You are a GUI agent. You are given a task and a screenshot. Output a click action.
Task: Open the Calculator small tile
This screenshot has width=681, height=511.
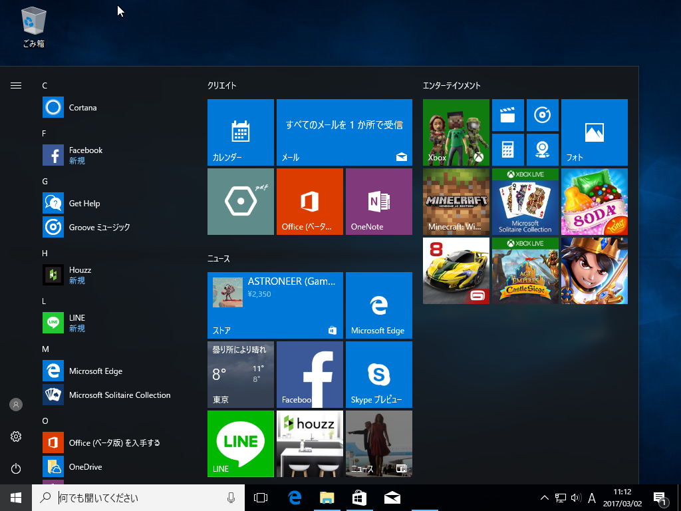pos(507,150)
